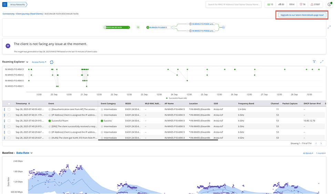Open the info icon at top right
This screenshot has height=194, width=335.
tap(329, 4)
